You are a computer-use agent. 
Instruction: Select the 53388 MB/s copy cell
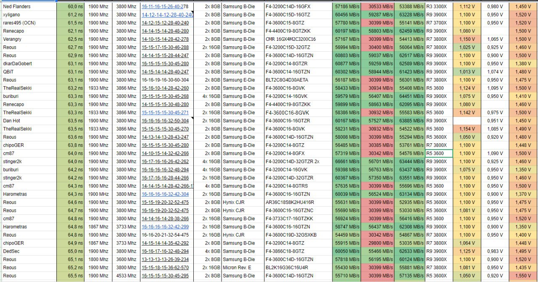click(x=410, y=7)
